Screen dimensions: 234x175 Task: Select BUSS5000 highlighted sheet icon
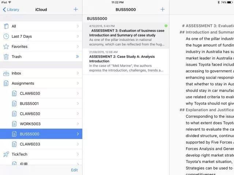[x=14, y=134]
